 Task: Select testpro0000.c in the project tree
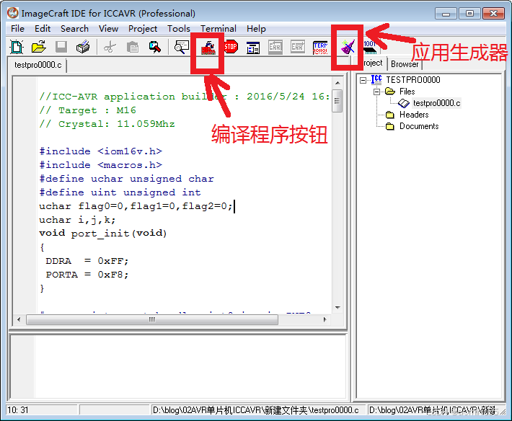point(436,103)
